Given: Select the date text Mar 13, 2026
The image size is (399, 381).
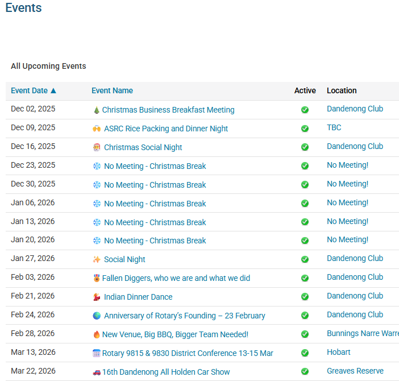Looking at the screenshot, I should coord(33,353).
